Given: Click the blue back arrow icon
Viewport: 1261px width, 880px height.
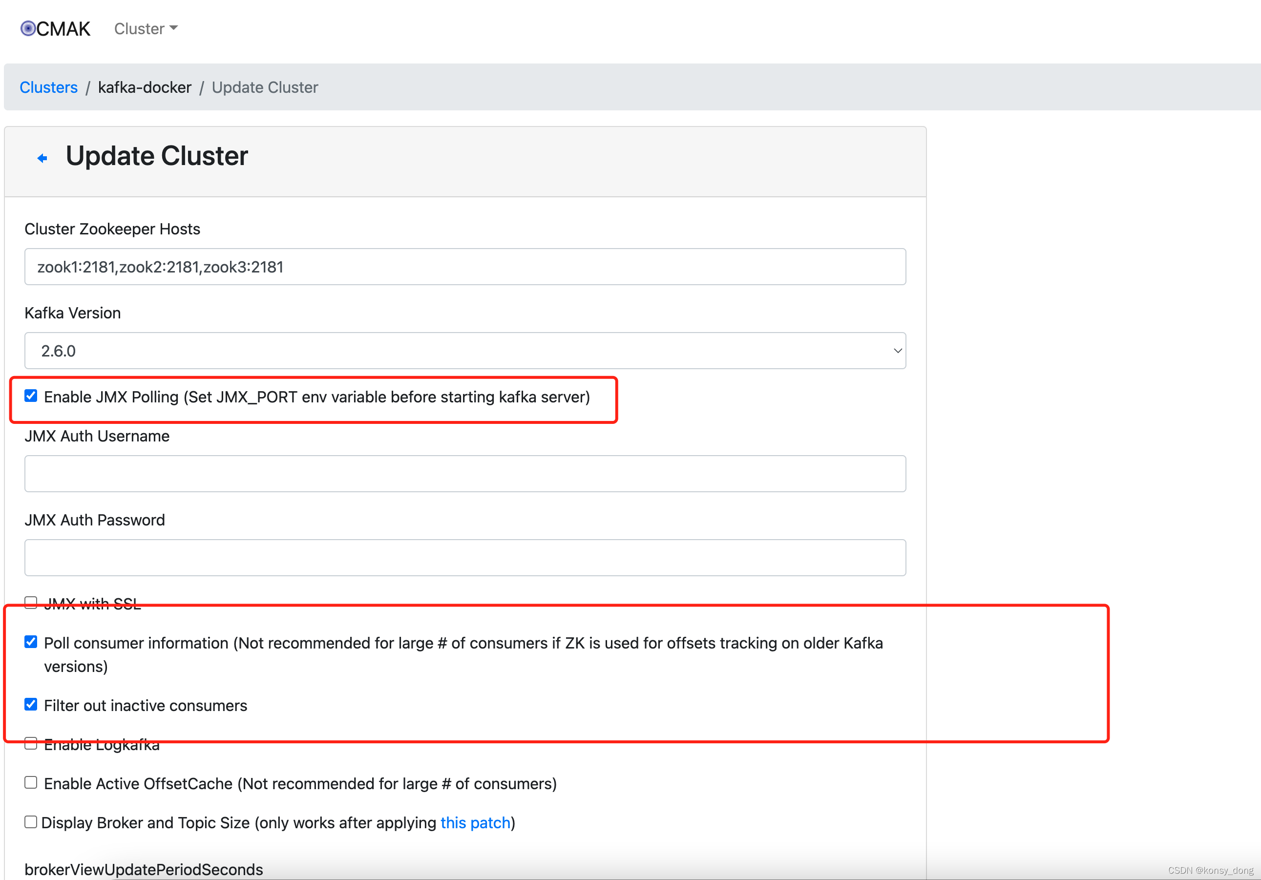Looking at the screenshot, I should [42, 158].
